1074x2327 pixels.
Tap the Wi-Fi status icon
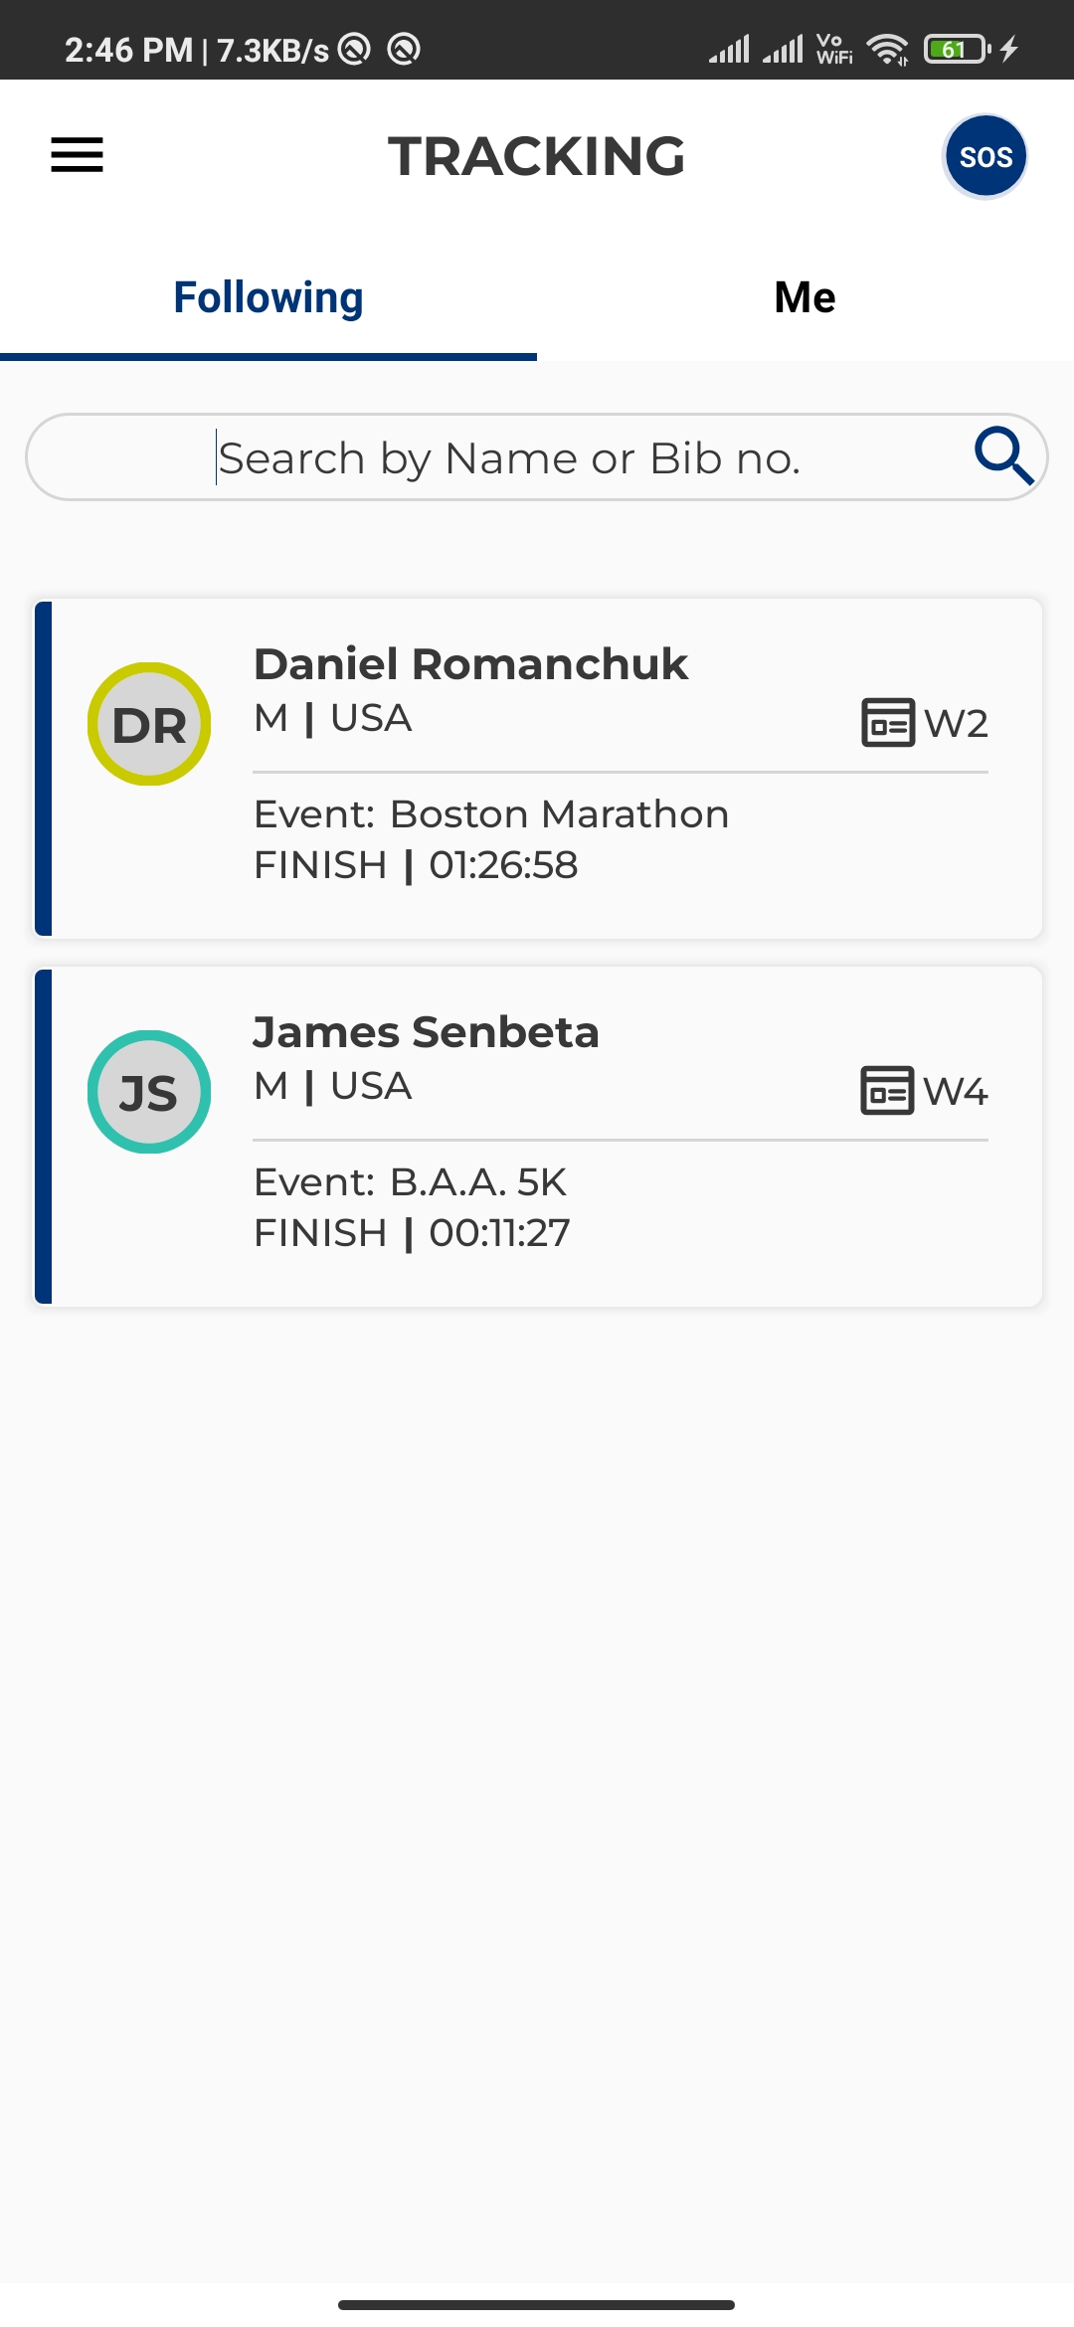coord(886,49)
